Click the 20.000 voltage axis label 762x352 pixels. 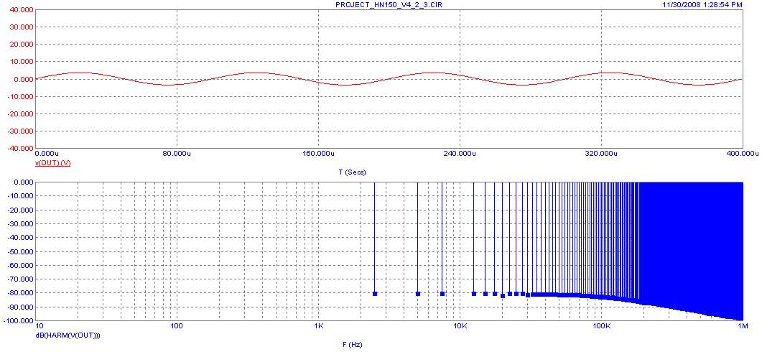pyautogui.click(x=22, y=45)
